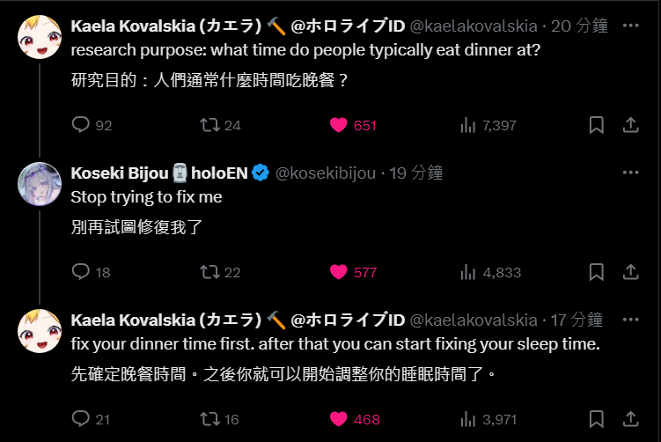This screenshot has height=442, width=661.
Task: Bookmark Kaela's dinner time research tweet
Action: [x=596, y=125]
